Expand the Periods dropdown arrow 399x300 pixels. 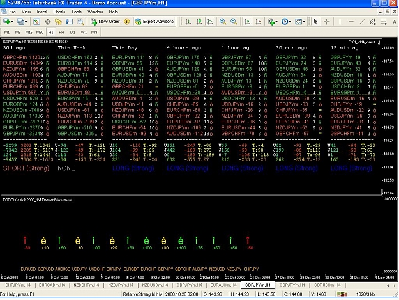[290, 22]
